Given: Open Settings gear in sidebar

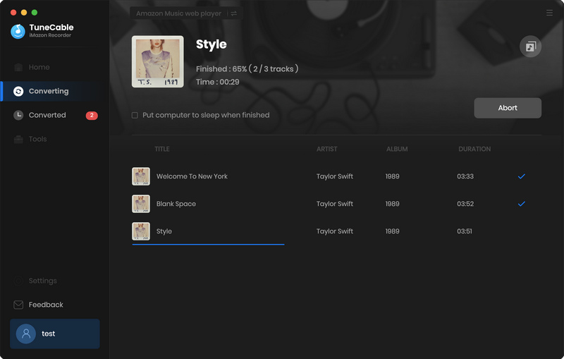Looking at the screenshot, I should [18, 281].
